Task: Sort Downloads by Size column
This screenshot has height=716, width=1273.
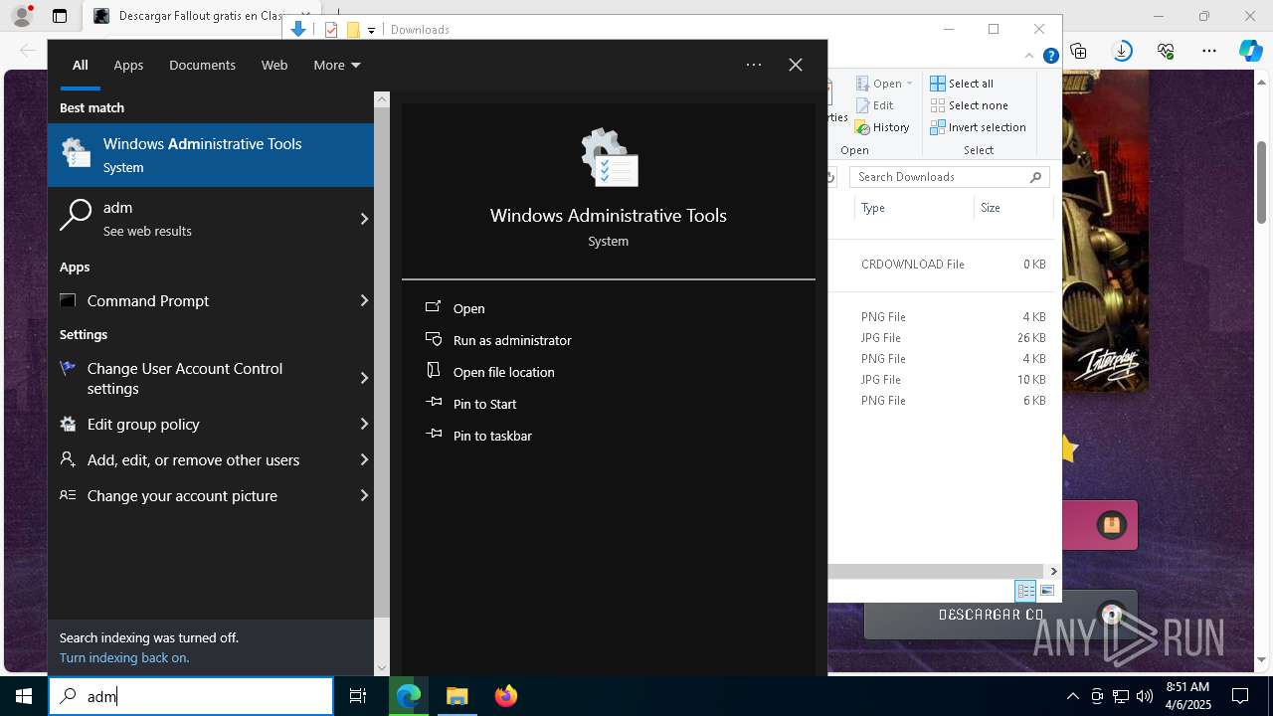Action: [1012, 208]
